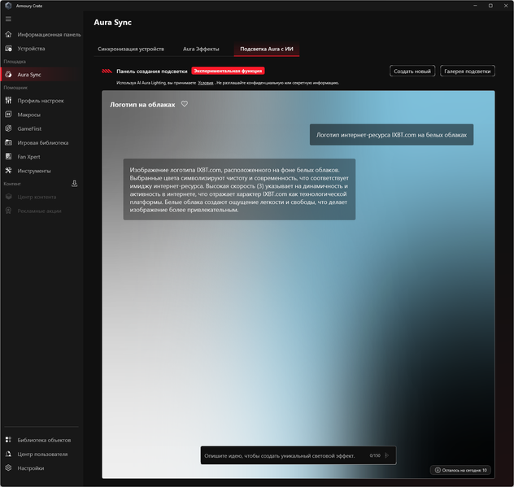
Task: Open the Галерея подсветки button
Action: [x=468, y=71]
